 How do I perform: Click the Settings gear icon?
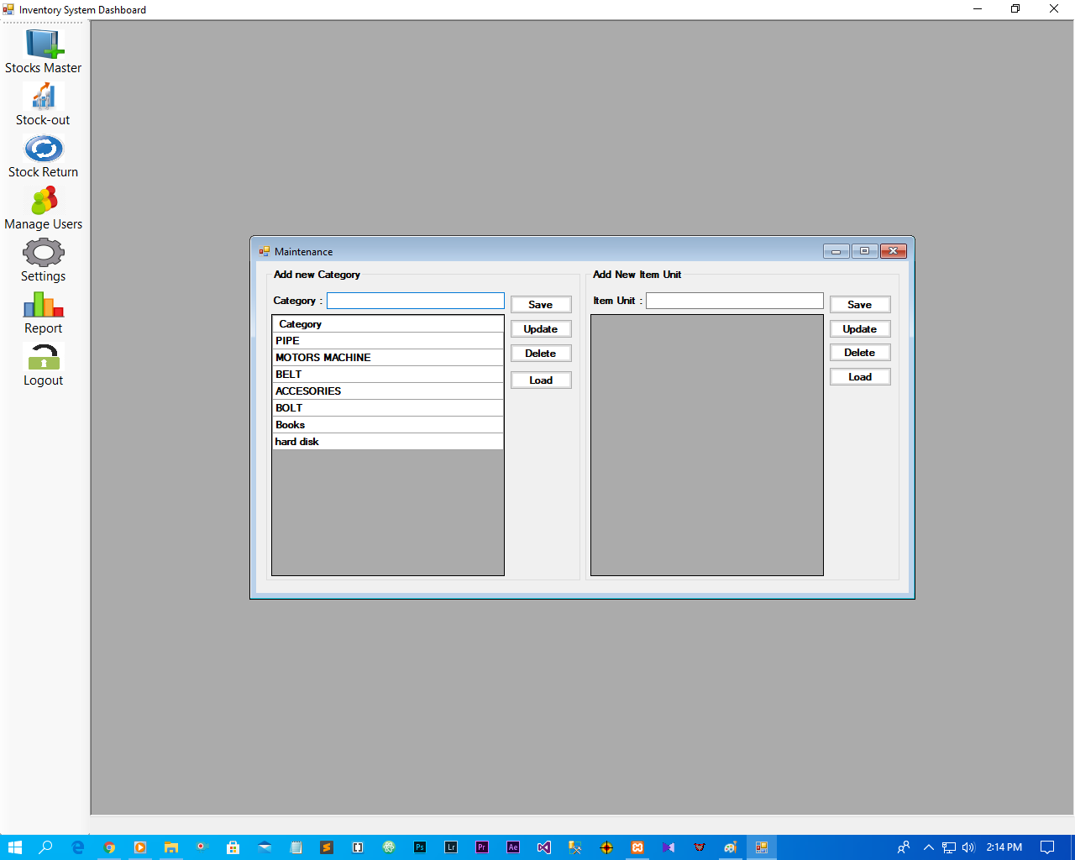point(43,254)
